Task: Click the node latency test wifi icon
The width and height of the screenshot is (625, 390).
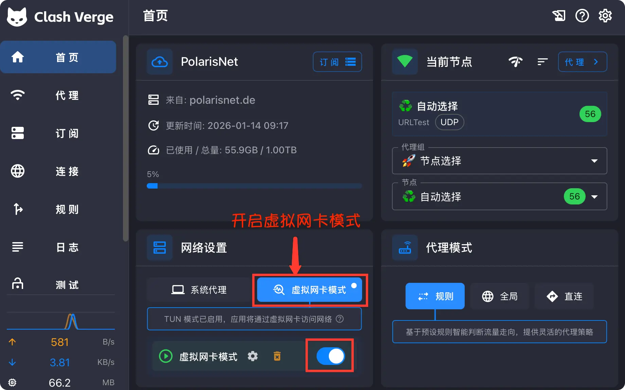Action: click(515, 62)
